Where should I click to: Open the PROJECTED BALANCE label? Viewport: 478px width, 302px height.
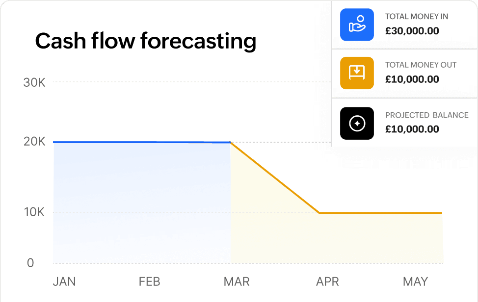tap(427, 115)
